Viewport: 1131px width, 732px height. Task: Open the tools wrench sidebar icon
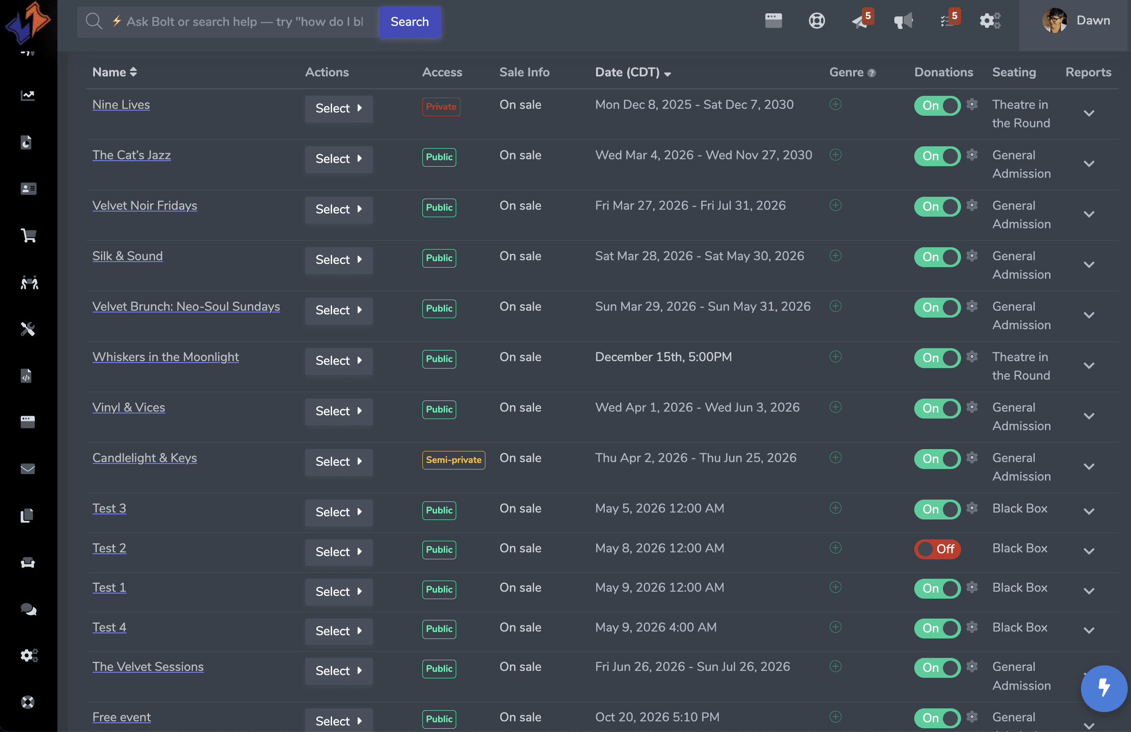click(28, 329)
